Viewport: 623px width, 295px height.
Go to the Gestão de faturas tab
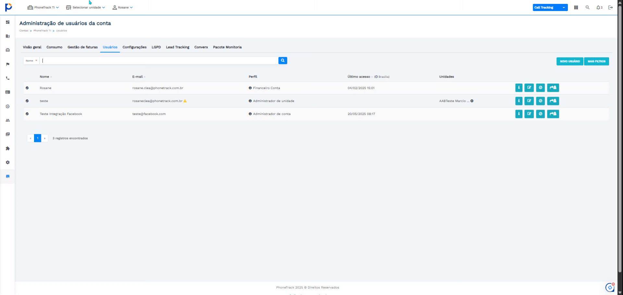(x=82, y=47)
